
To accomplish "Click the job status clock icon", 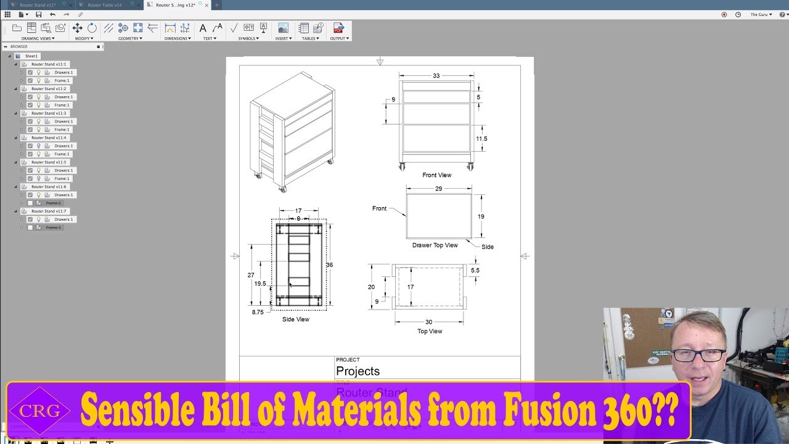I will click(738, 14).
